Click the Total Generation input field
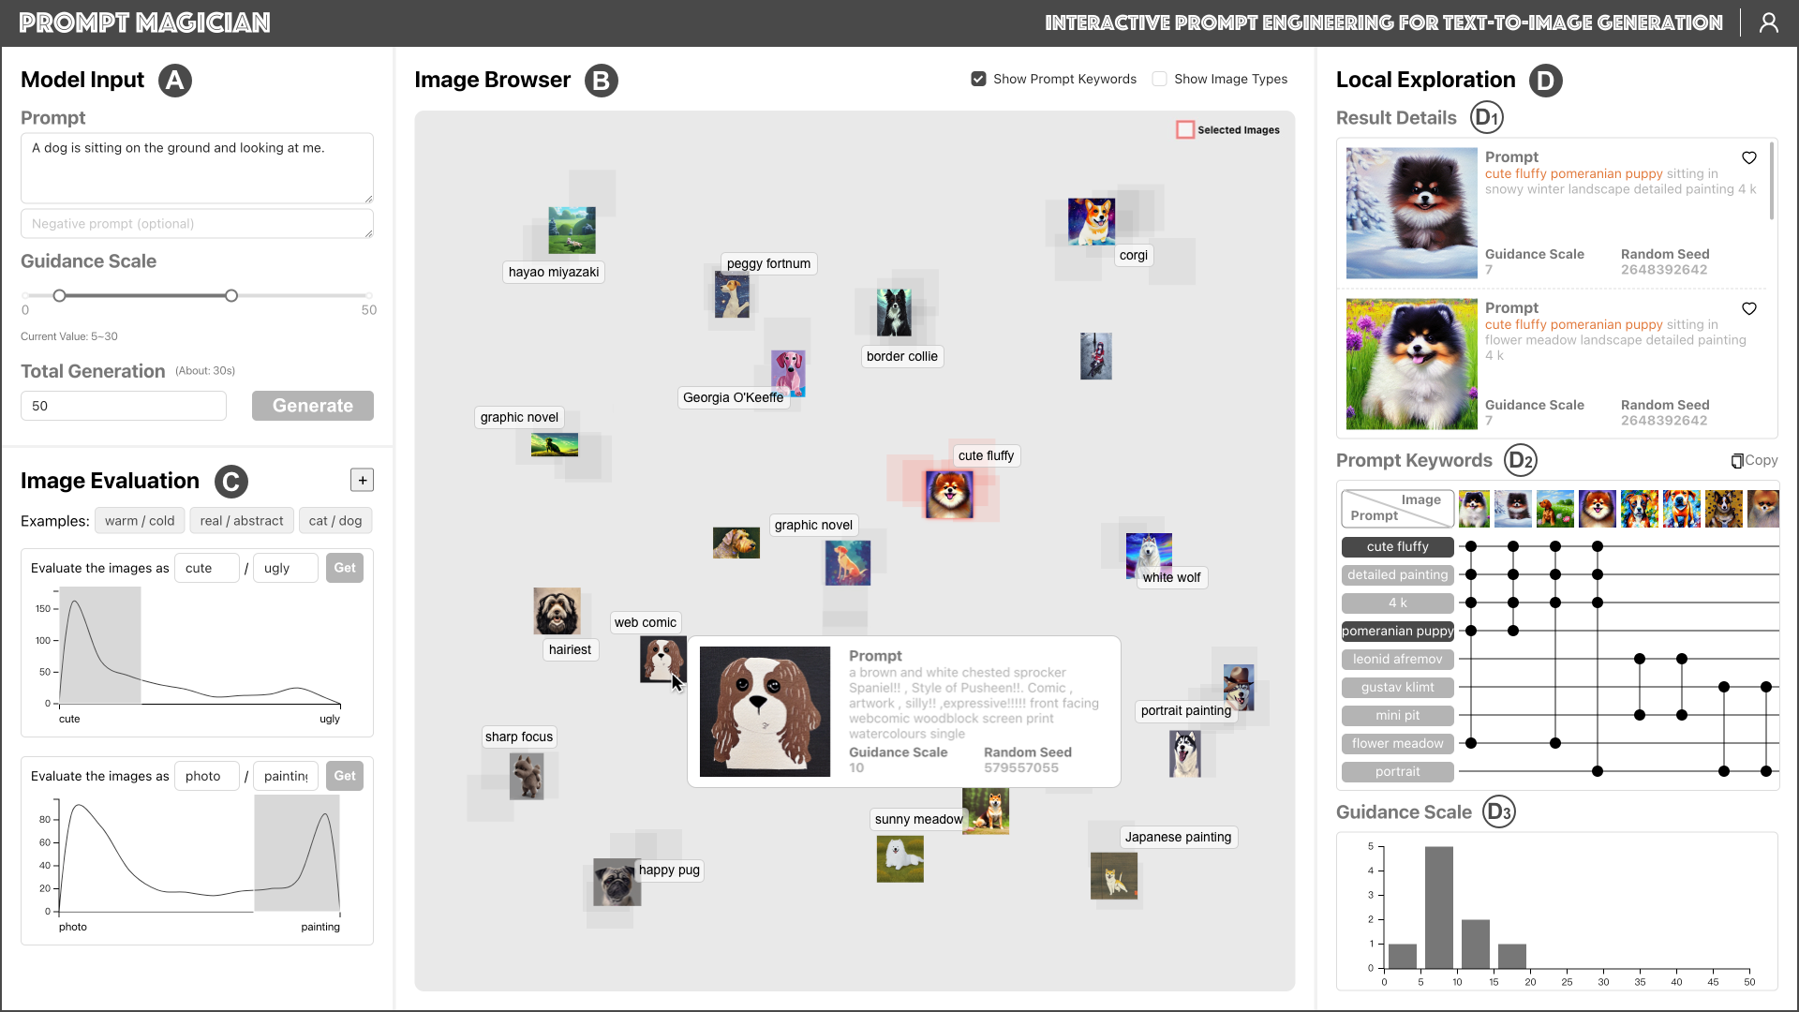Screen dimensions: 1799x1012 click(x=124, y=404)
